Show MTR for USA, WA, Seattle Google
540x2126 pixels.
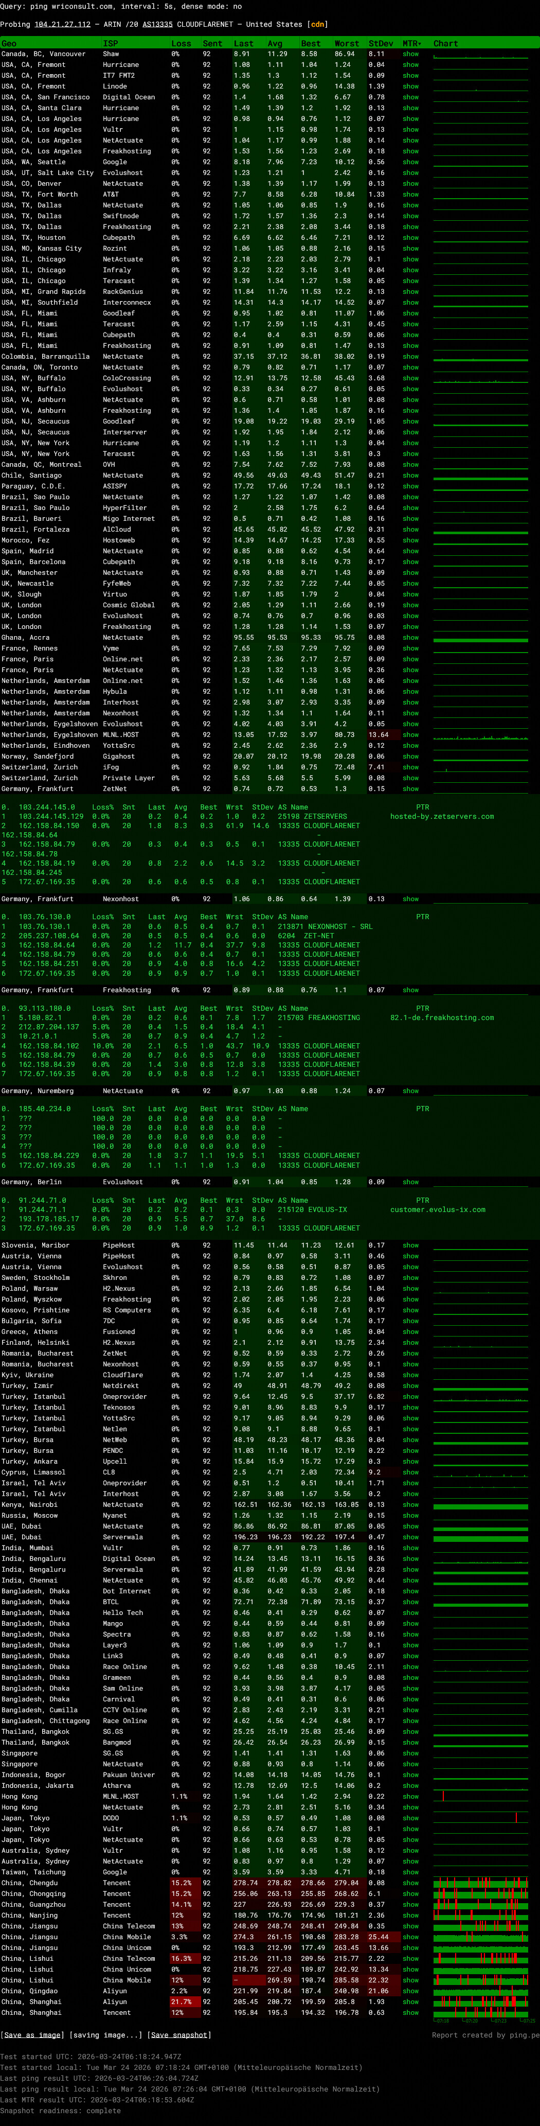[410, 163]
